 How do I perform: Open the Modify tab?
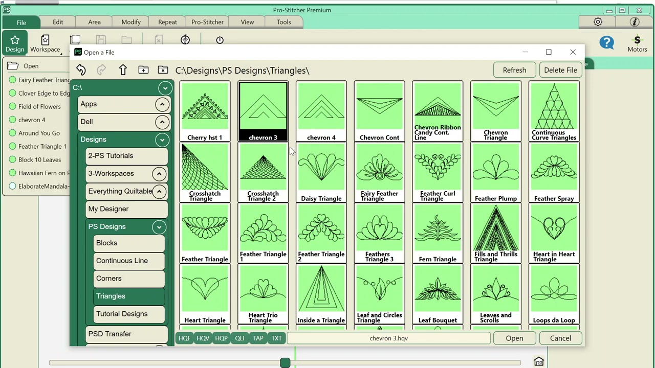tap(131, 22)
